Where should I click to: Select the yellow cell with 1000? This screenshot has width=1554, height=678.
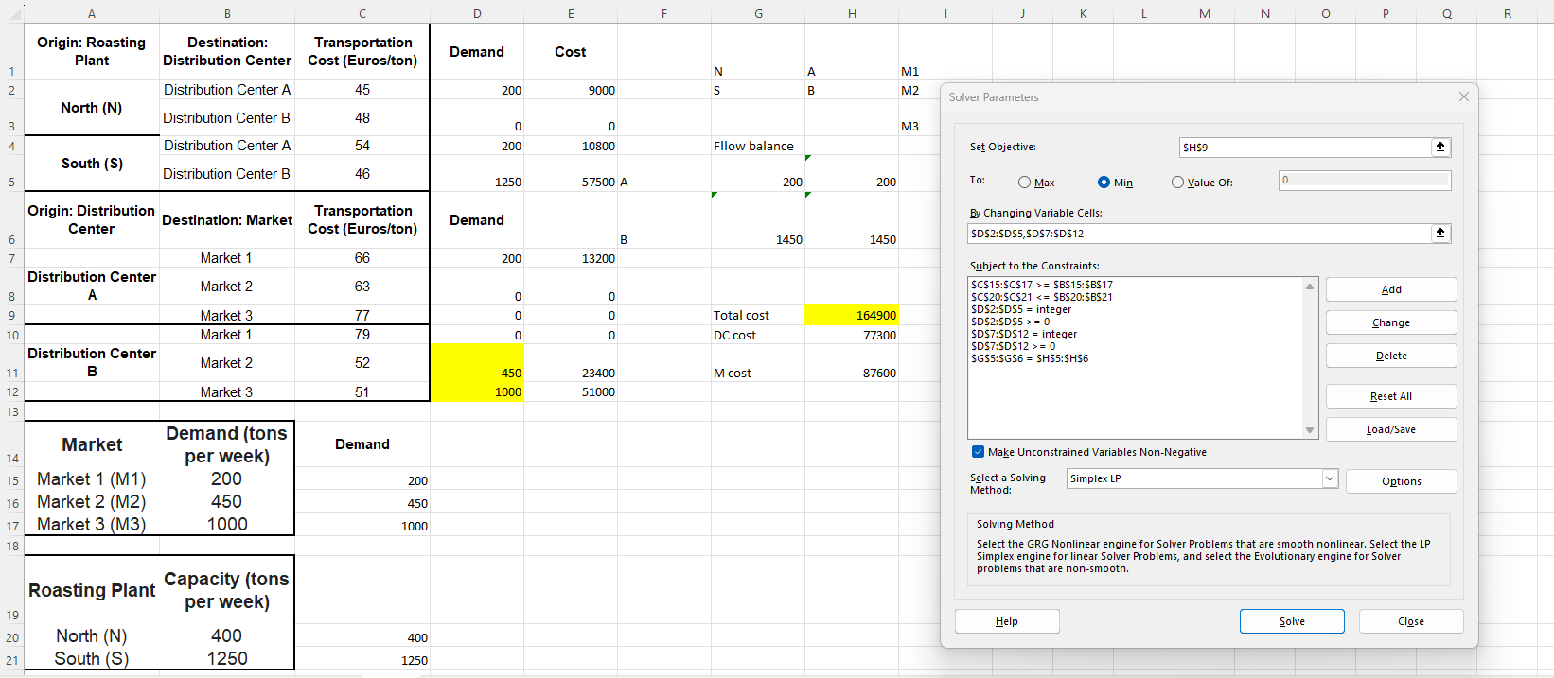click(477, 391)
